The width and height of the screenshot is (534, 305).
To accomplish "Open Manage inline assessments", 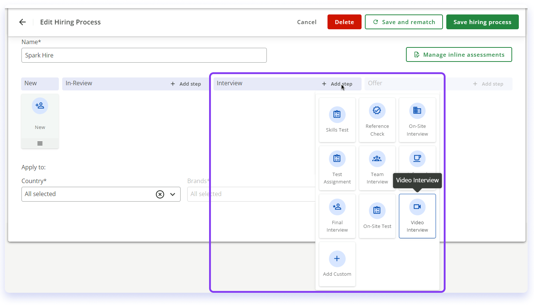I will pyautogui.click(x=459, y=54).
